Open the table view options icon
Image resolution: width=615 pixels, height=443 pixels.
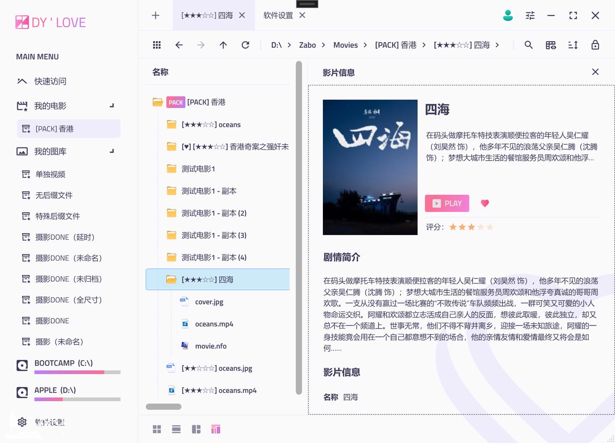551,45
